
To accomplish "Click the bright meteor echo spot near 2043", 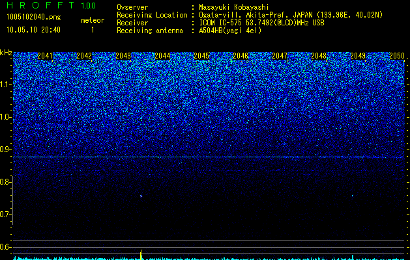I will (x=141, y=196).
